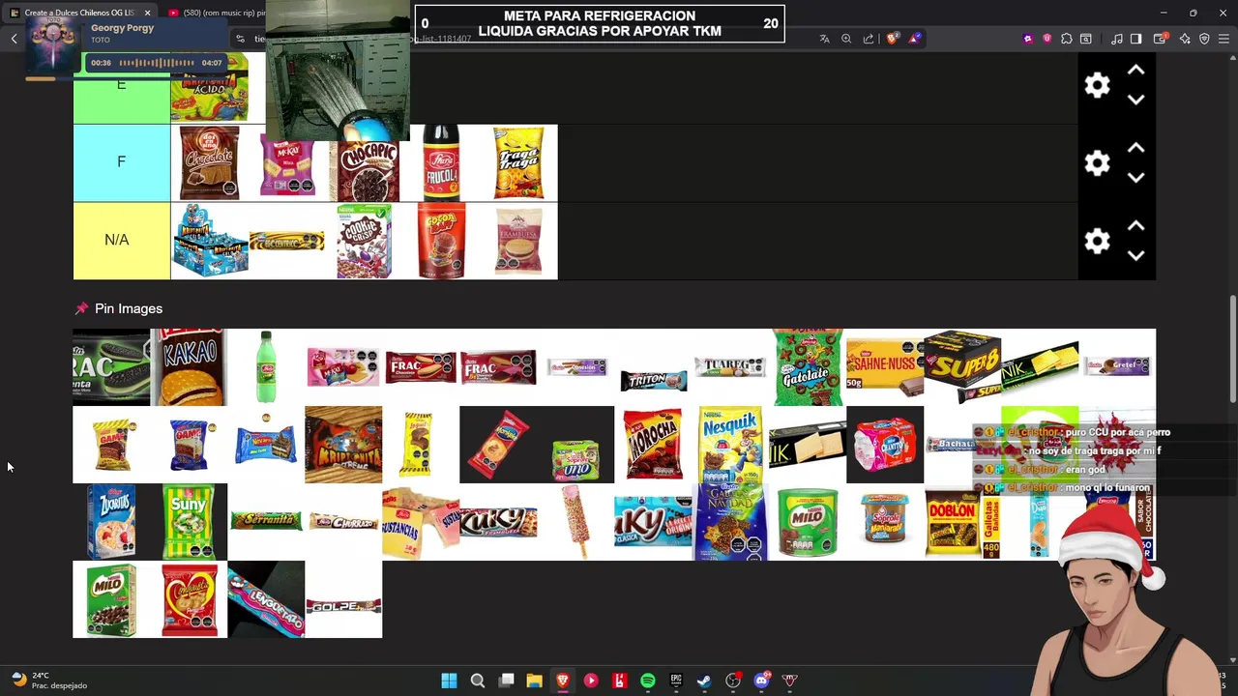Select the Tuareg image in the pool
This screenshot has width=1238, height=696.
(730, 366)
